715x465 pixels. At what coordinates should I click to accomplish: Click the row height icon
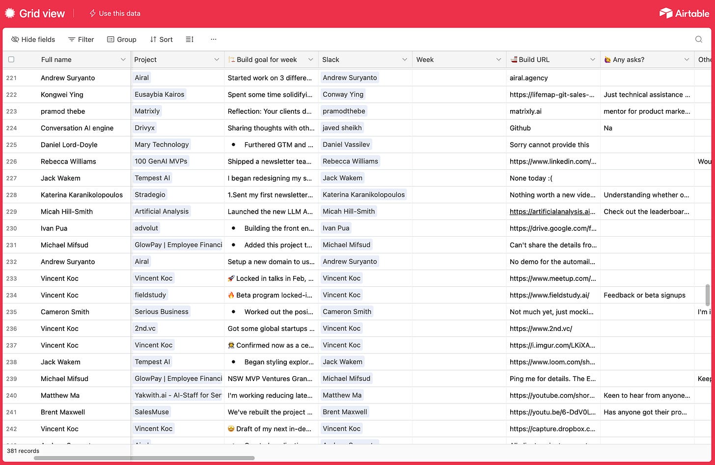[190, 39]
